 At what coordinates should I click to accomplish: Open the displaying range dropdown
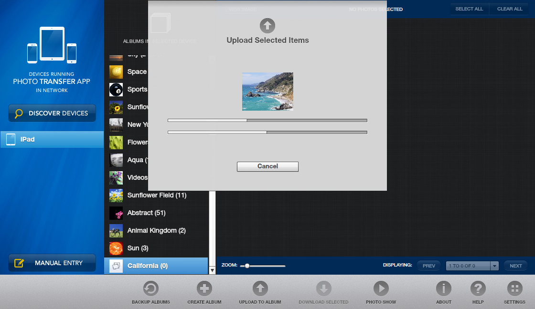(x=494, y=266)
